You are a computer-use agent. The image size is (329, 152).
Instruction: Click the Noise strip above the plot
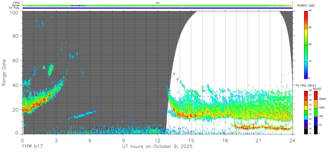[x=157, y=6]
